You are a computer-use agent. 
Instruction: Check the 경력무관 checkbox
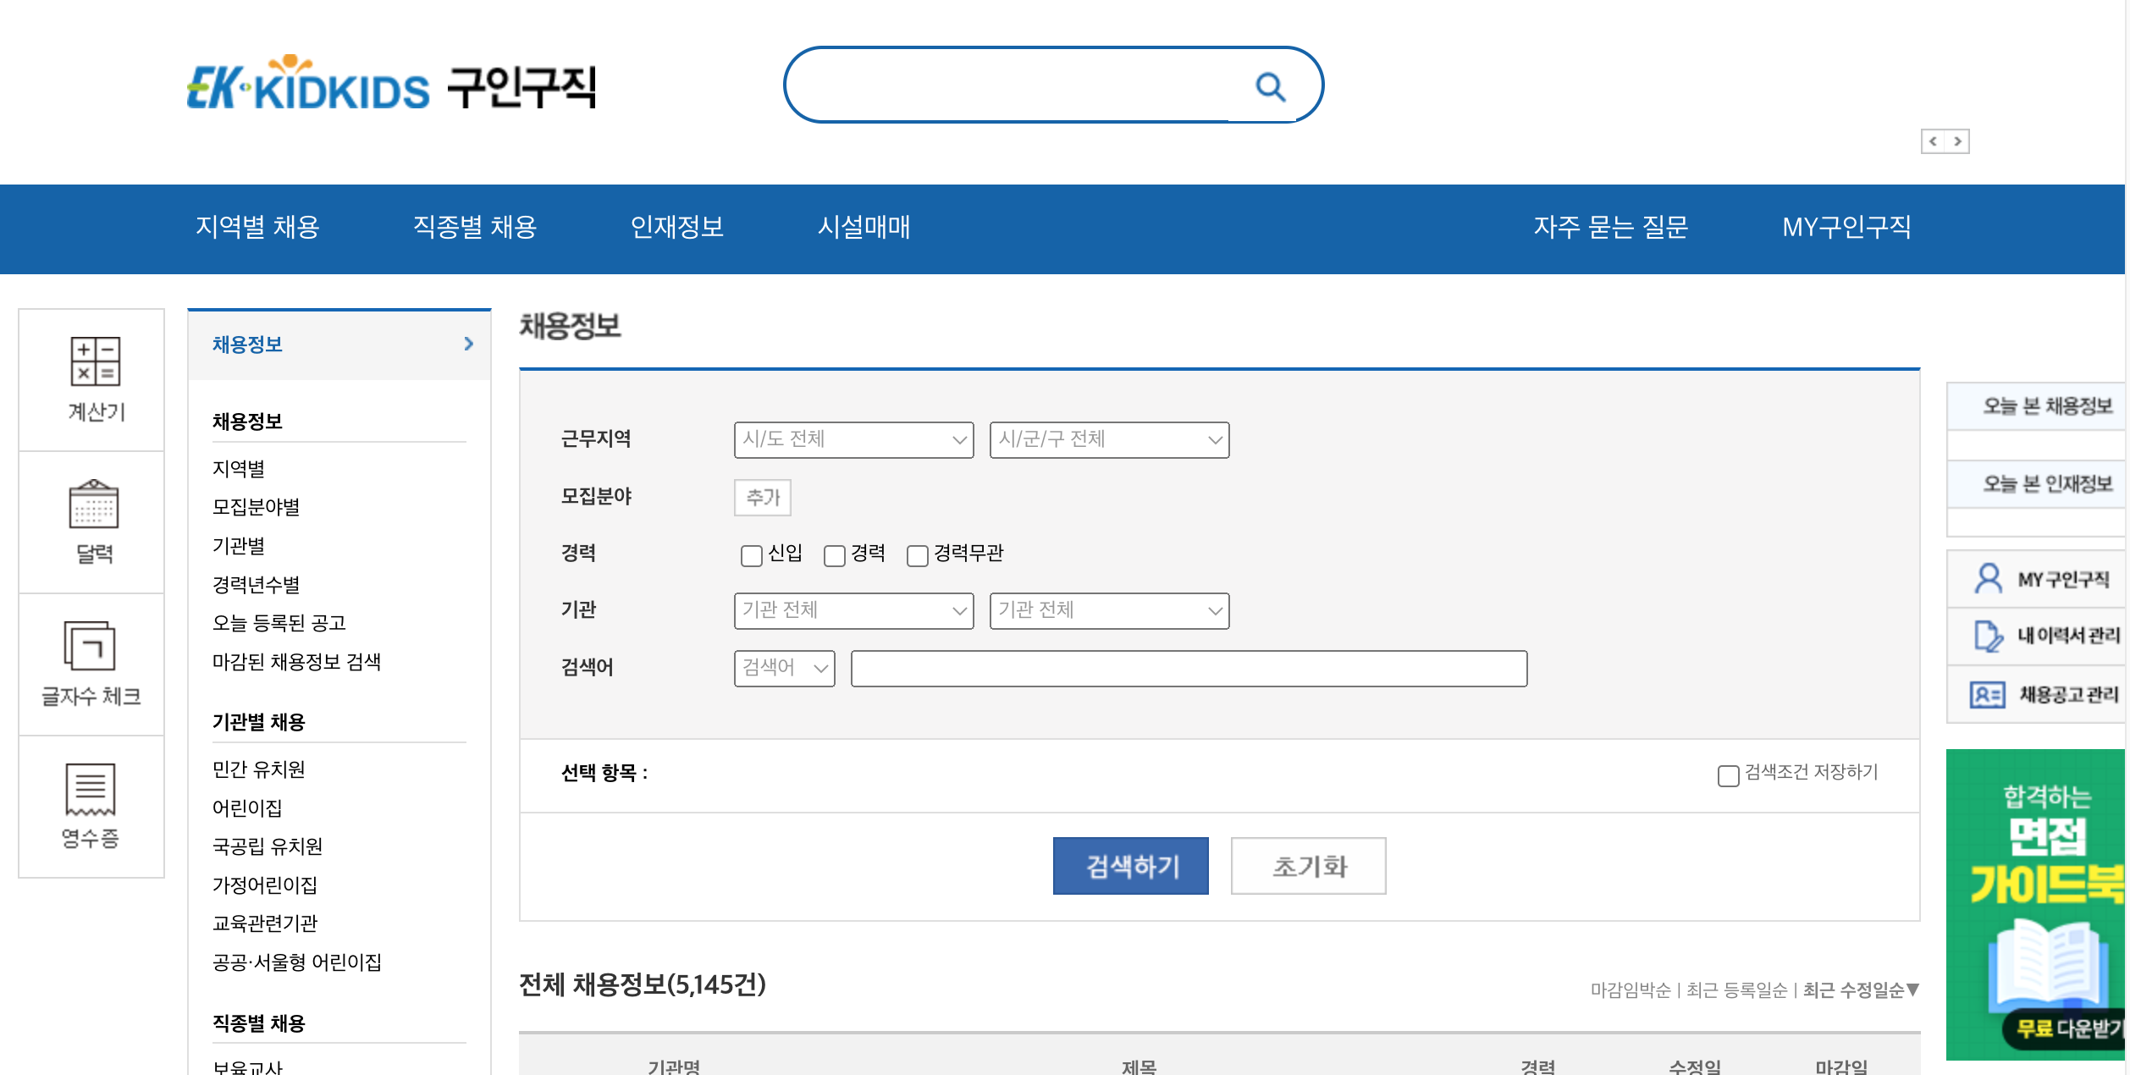point(917,555)
